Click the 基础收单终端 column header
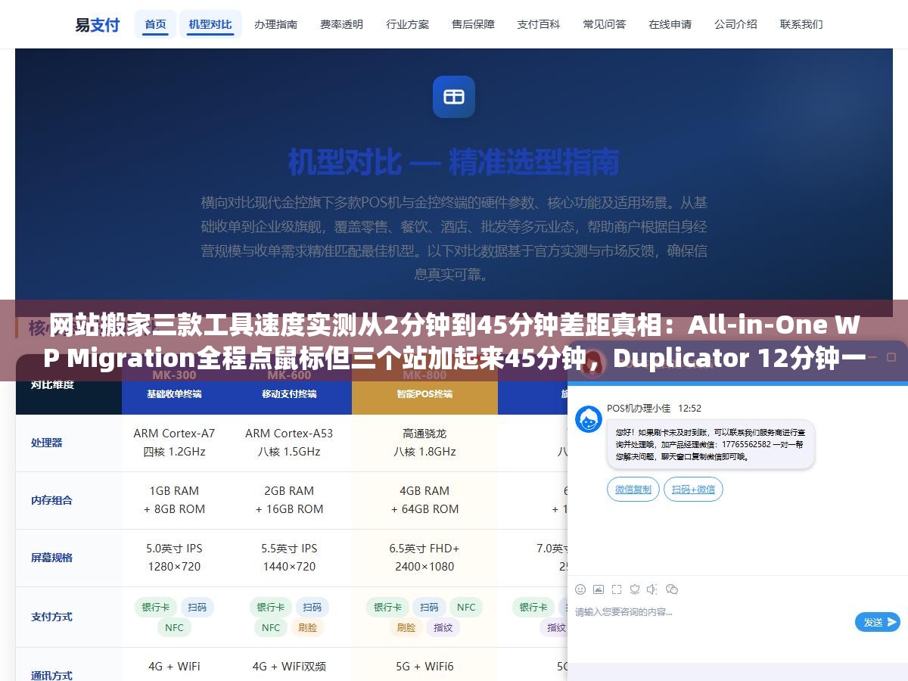This screenshot has height=681, width=908. (174, 394)
